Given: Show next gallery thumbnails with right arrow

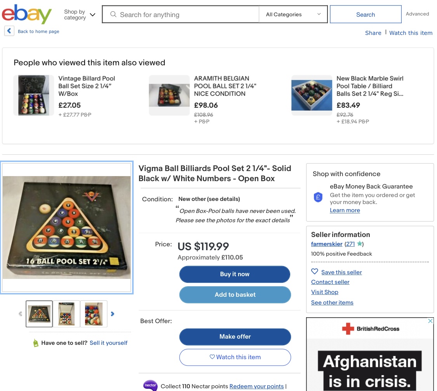Looking at the screenshot, I should point(112,314).
